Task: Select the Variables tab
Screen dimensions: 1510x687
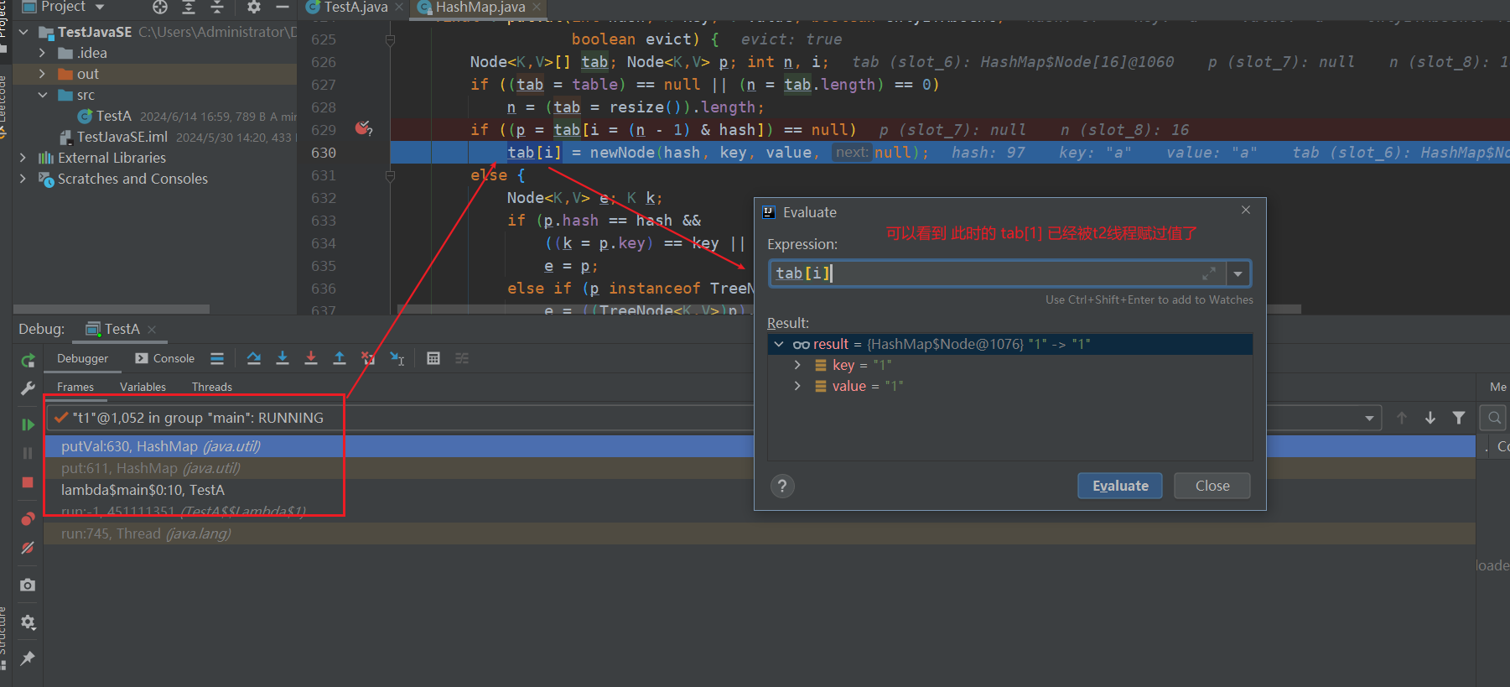Action: click(x=143, y=387)
